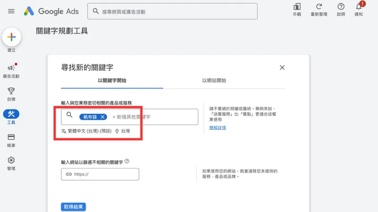Click the 關鍵字規劃工具 page title

[62, 31]
